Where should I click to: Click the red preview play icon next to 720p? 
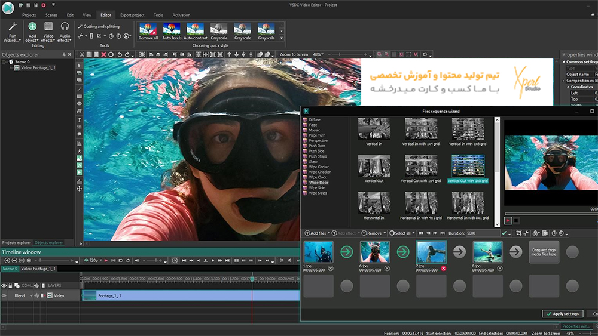pyautogui.click(x=106, y=261)
